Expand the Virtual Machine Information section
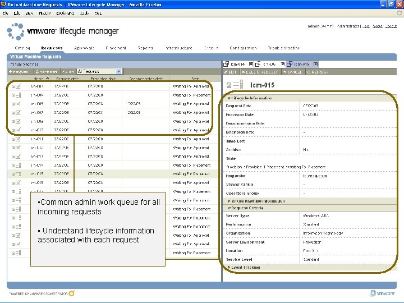The width and height of the screenshot is (404, 303). coord(229,201)
